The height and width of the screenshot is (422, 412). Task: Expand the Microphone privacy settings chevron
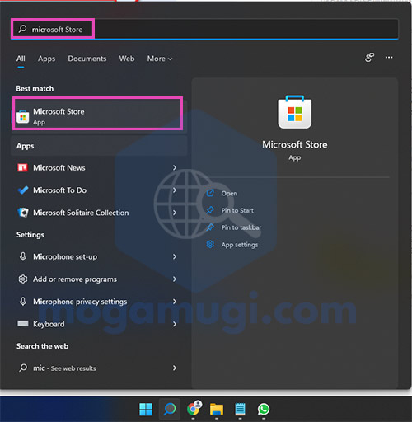(x=175, y=302)
